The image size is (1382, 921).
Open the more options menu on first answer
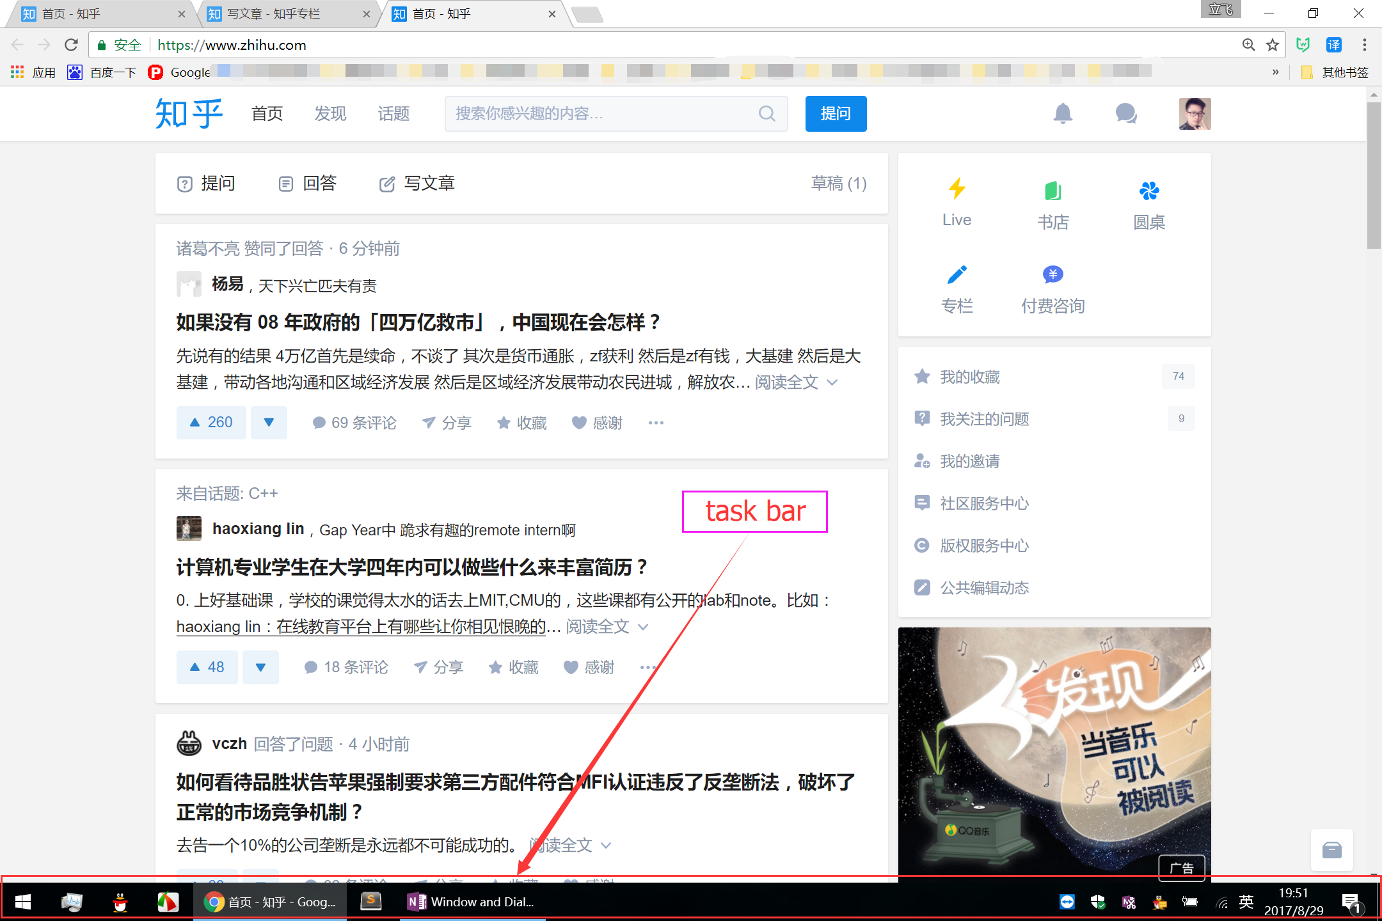click(x=655, y=422)
